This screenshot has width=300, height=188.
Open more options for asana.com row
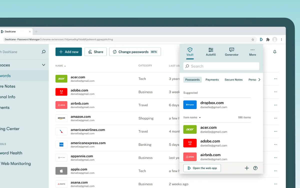point(275,184)
